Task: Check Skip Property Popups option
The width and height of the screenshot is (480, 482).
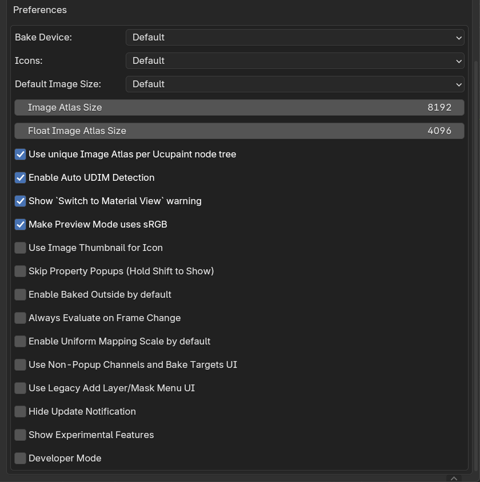Action: tap(21, 271)
